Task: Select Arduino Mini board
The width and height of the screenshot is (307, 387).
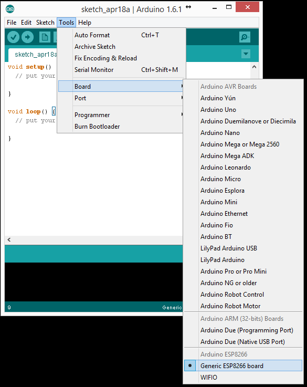Action: [x=243, y=202]
